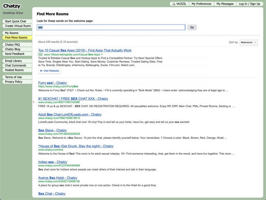Viewport: 266px width, 200px height.
Task: Open the #1 SEXCHAT room result link
Action: 73,99
